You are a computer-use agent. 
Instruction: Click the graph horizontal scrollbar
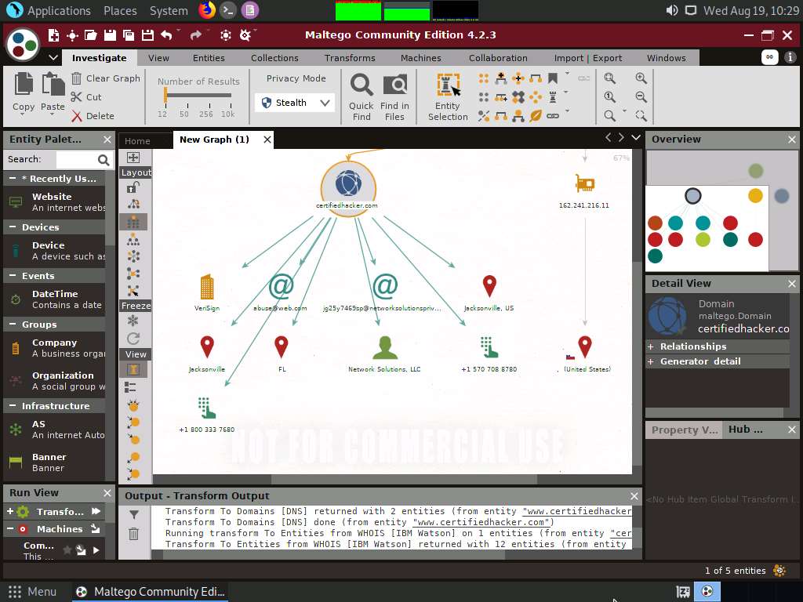404,479
